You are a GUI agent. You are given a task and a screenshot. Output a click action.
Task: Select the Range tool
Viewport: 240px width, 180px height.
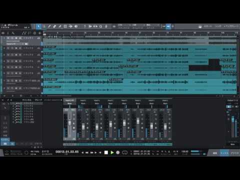(44, 26)
